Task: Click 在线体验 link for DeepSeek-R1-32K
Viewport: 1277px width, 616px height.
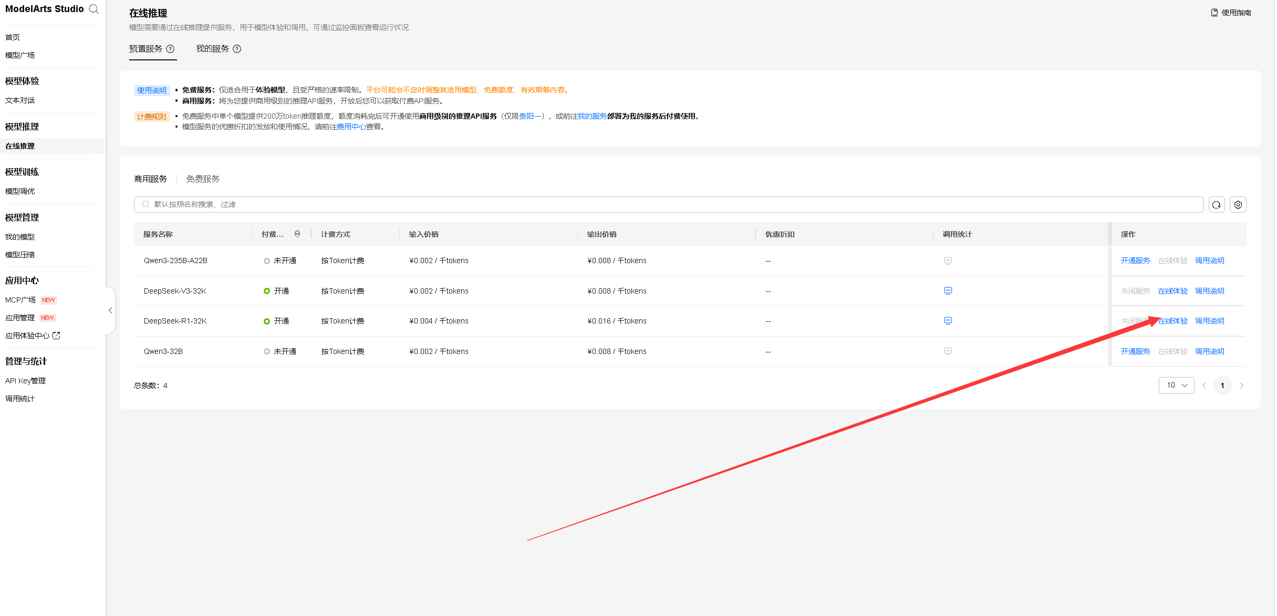Action: 1173,321
